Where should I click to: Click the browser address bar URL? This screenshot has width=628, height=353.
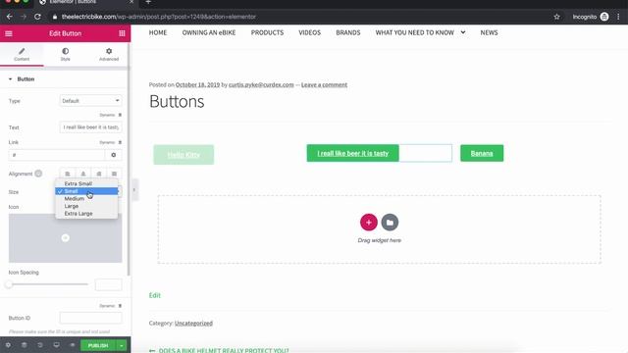click(x=159, y=17)
